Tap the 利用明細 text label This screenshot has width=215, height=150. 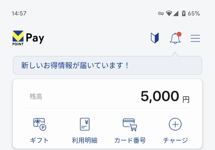tap(84, 140)
